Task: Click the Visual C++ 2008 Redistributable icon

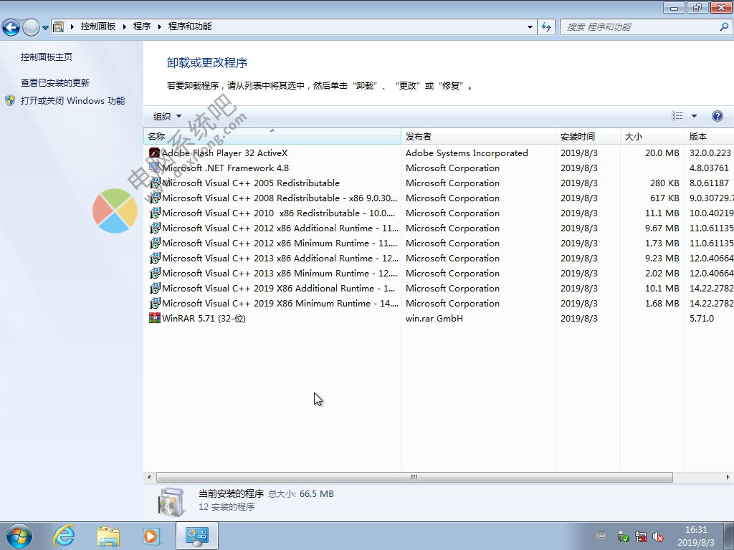Action: click(155, 198)
